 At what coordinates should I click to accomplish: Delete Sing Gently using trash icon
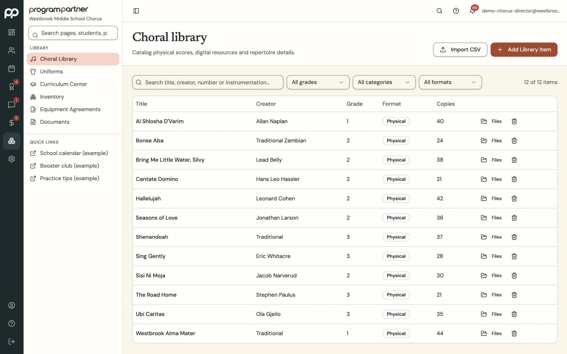[514, 256]
